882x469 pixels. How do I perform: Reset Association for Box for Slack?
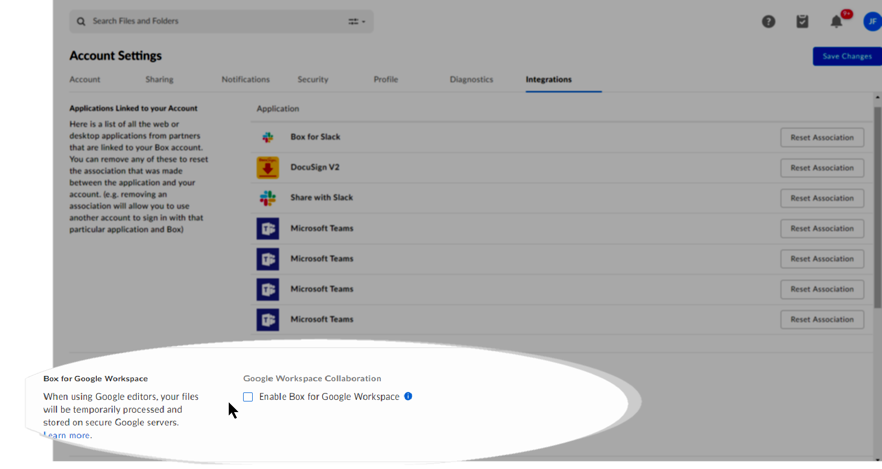822,137
